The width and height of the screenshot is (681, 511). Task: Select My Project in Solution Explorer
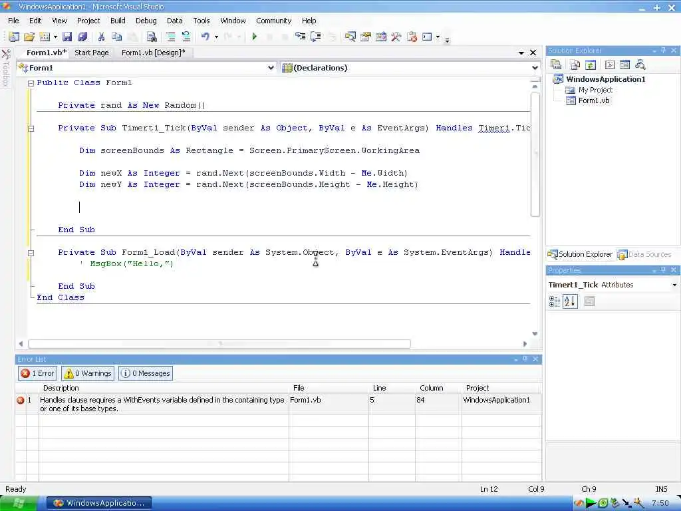(x=595, y=90)
